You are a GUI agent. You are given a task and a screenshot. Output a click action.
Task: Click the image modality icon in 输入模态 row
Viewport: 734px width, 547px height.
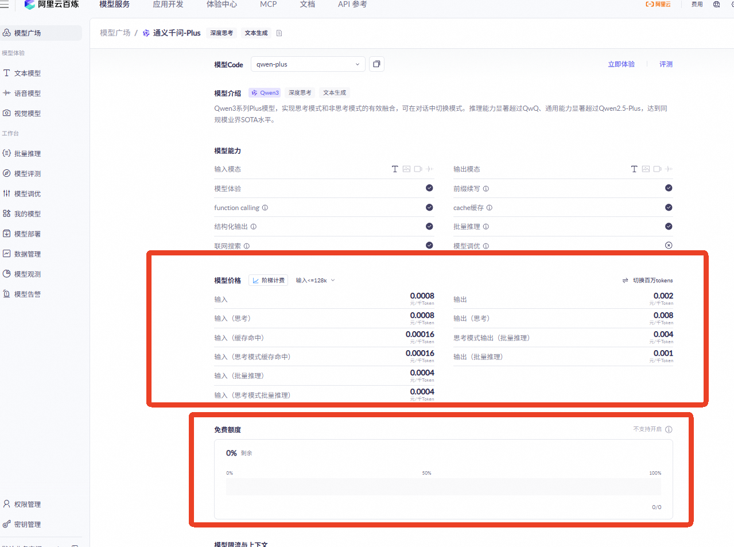406,169
